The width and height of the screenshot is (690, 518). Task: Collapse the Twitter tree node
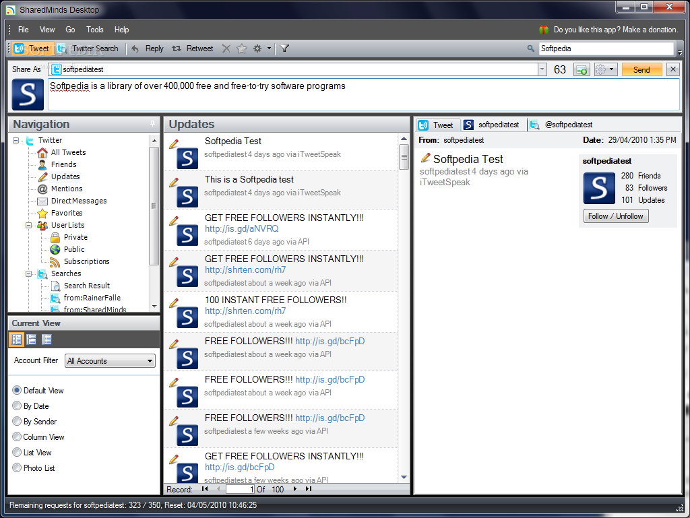[x=16, y=140]
